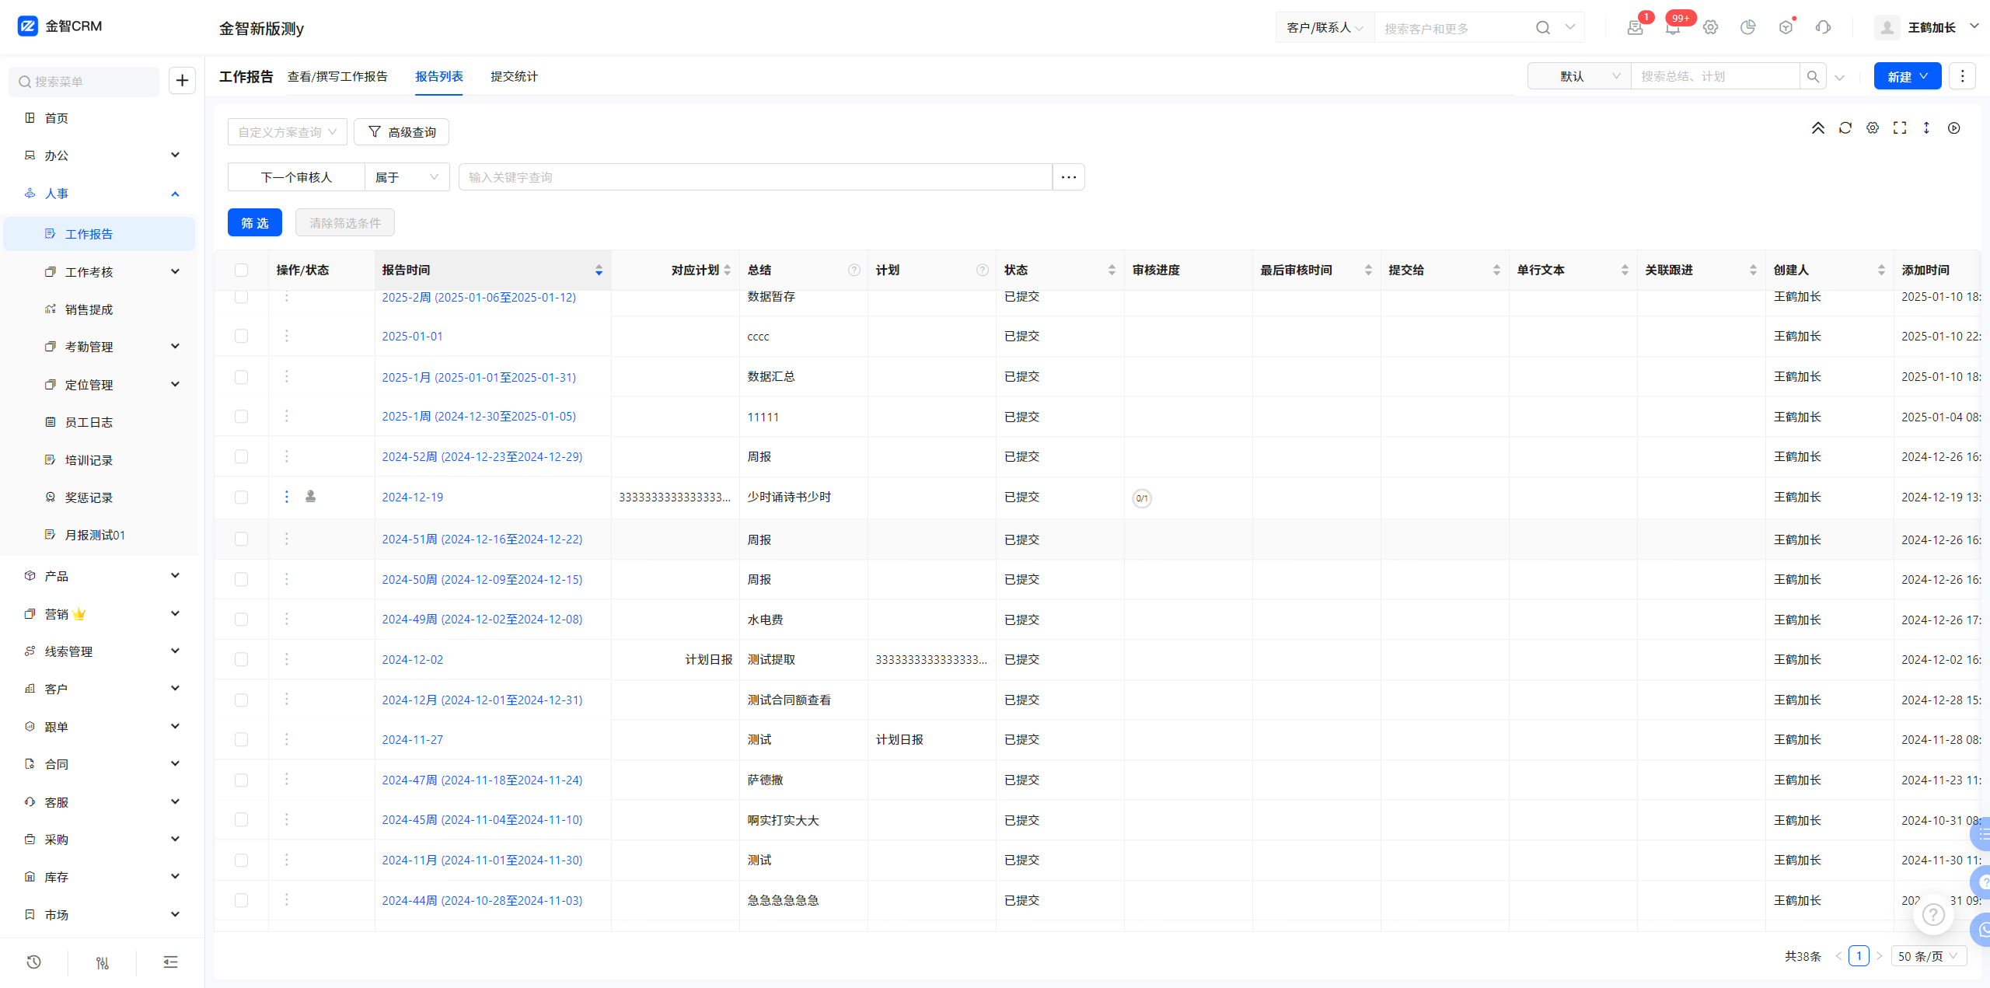Viewport: 1990px width, 988px height.
Task: Expand the 50 条/页 page size dropdown
Action: (1928, 956)
